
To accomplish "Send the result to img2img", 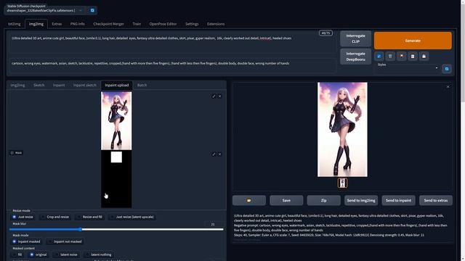I will tap(361, 200).
